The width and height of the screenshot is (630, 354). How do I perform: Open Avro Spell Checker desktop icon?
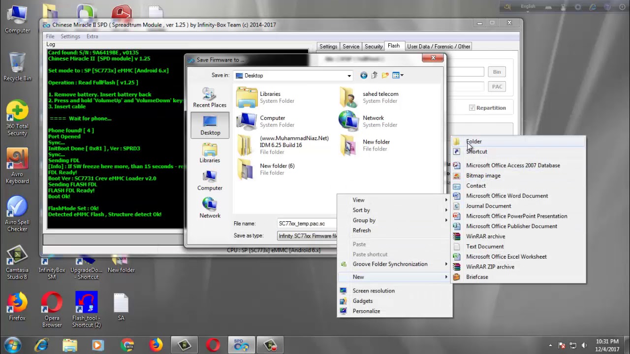click(x=17, y=214)
